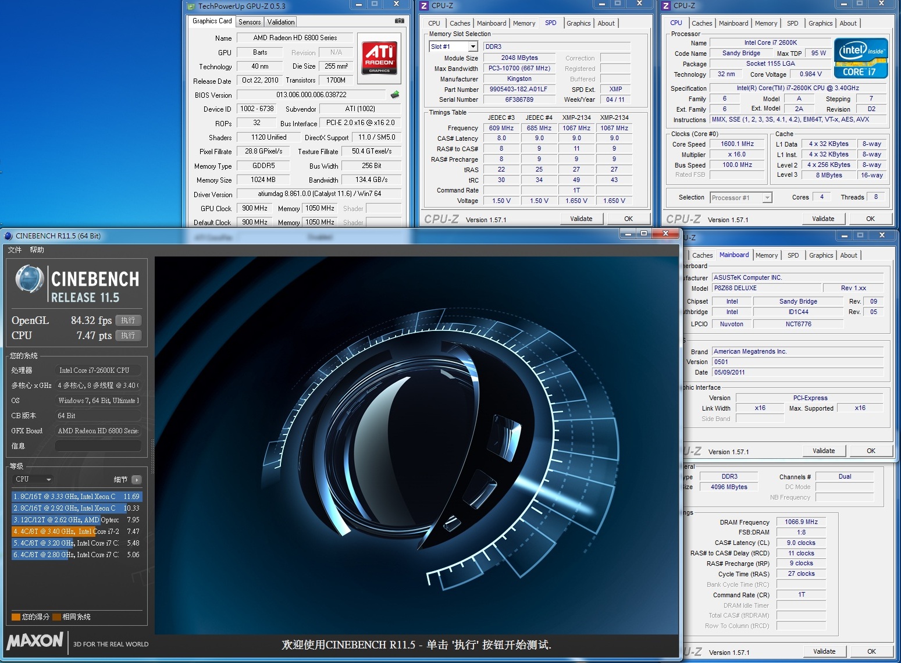This screenshot has height=663, width=901.
Task: Click the details arrow button beside 细节
Action: [137, 480]
